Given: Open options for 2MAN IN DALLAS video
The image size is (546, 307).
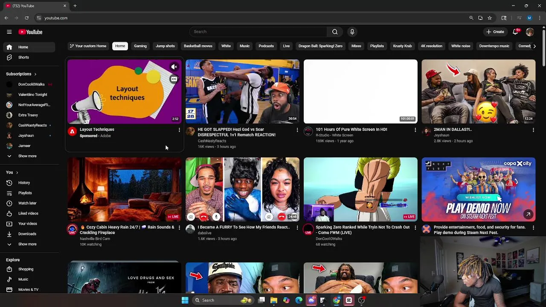Looking at the screenshot, I should (533, 130).
